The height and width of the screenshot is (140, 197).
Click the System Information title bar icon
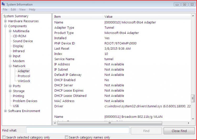[3, 4]
